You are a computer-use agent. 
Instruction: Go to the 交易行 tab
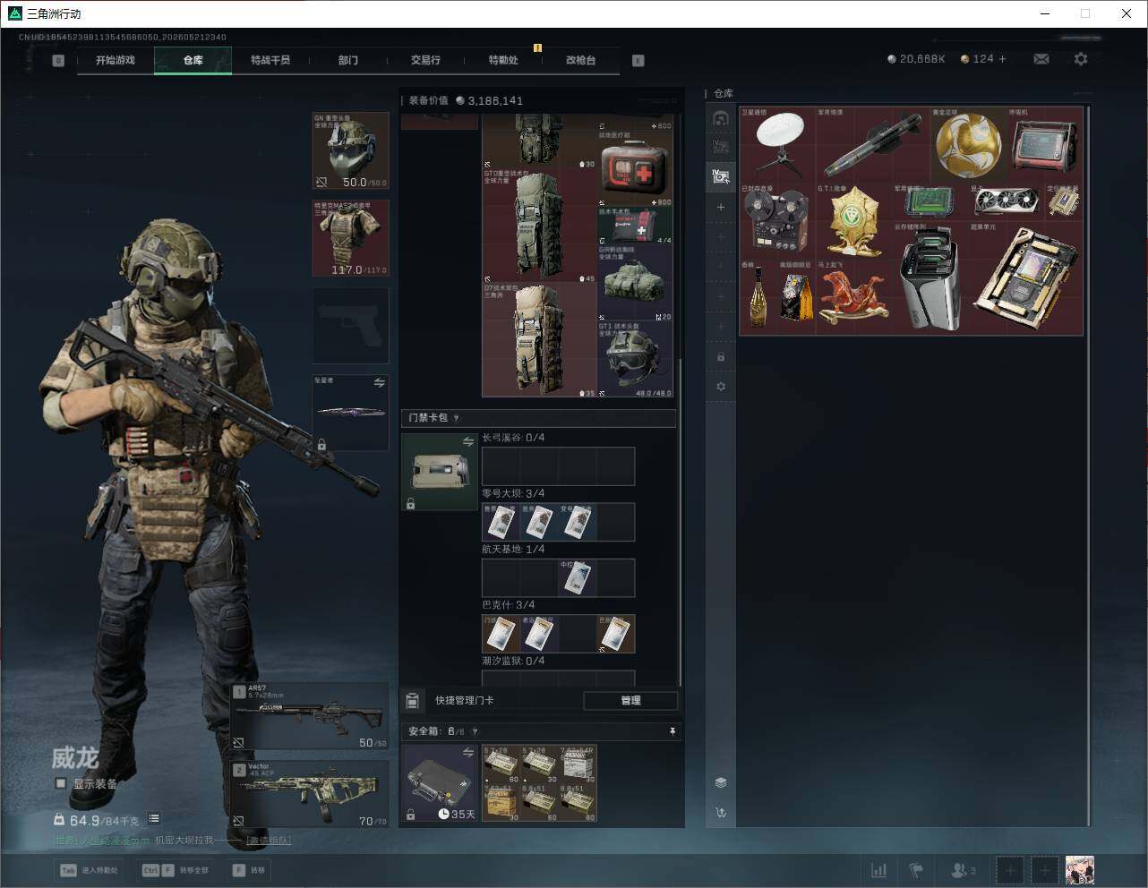pos(425,60)
